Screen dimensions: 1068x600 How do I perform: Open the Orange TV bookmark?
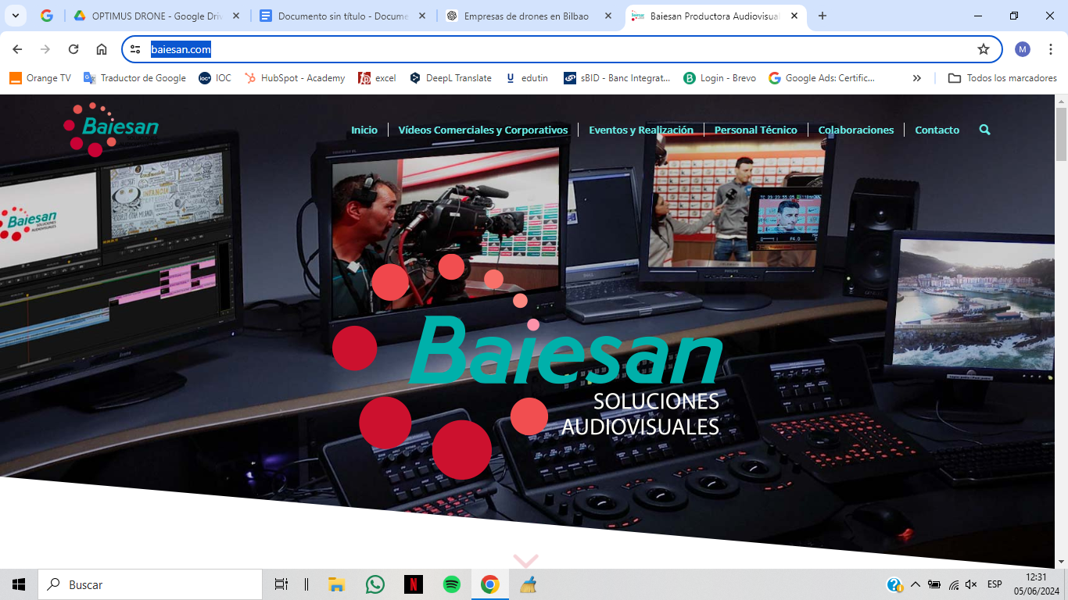41,78
